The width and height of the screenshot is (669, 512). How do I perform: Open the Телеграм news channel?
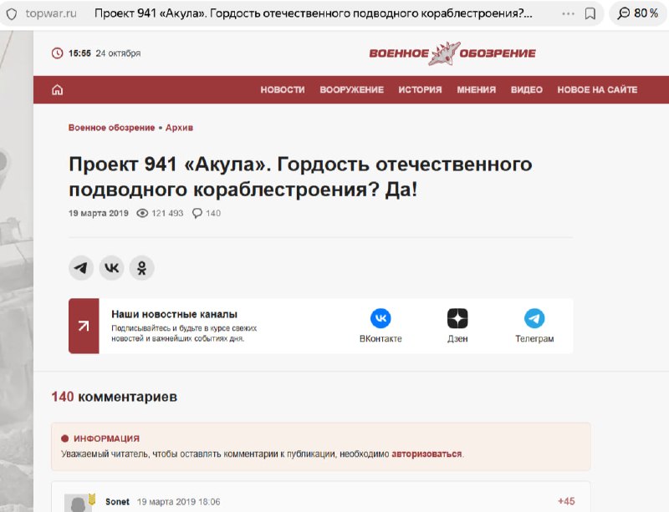pos(534,326)
